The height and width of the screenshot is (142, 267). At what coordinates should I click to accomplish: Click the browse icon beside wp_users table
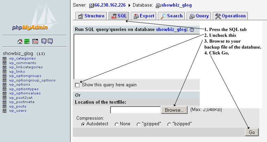5,111
